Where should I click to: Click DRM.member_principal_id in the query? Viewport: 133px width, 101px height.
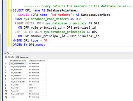44,36
